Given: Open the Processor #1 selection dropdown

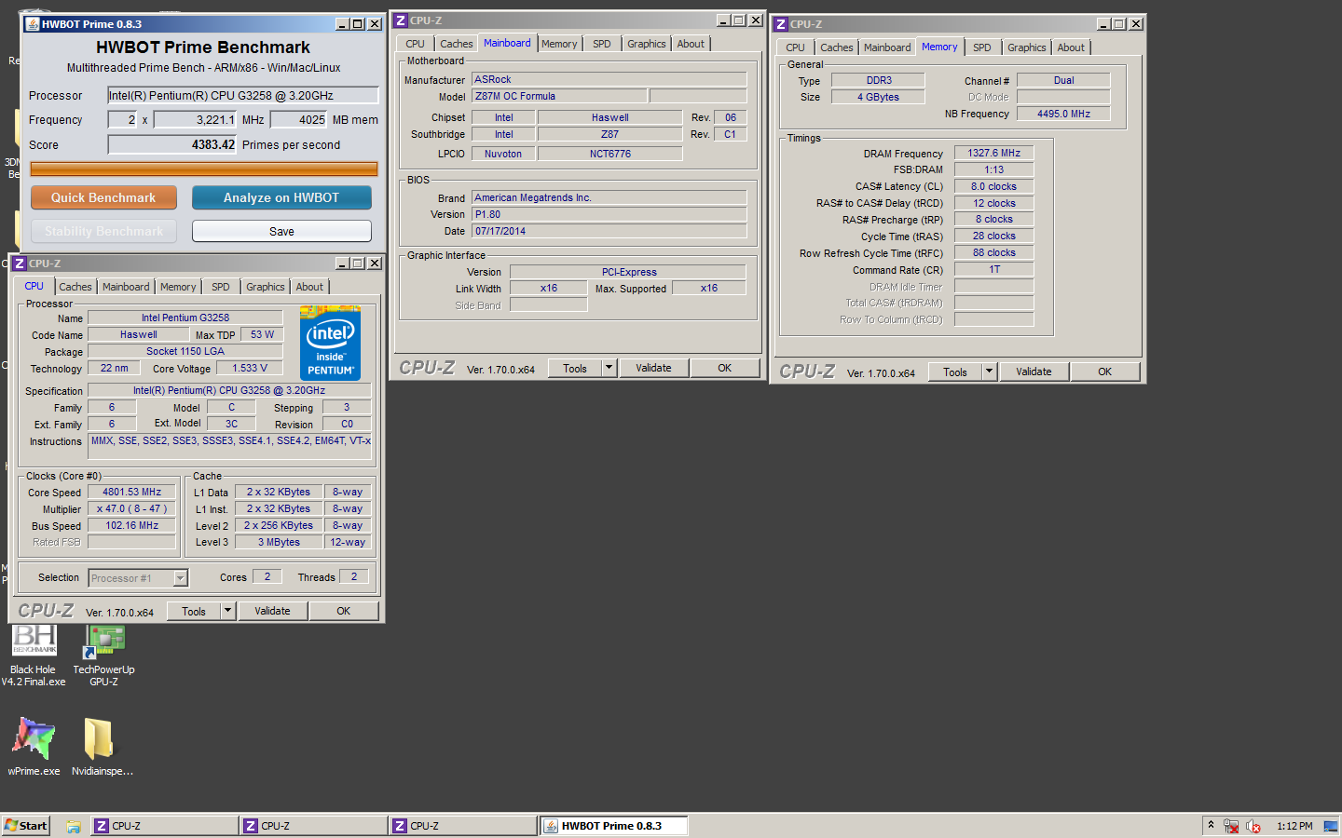Looking at the screenshot, I should 181,578.
